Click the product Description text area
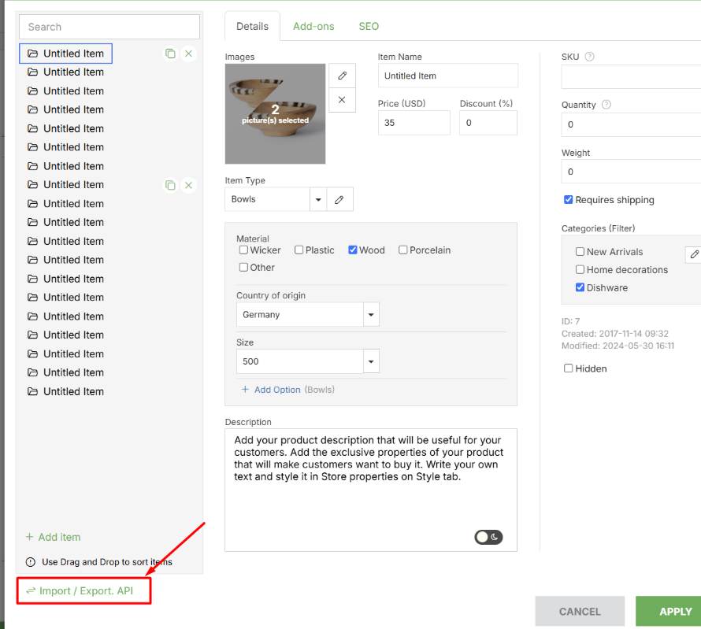 (371, 490)
